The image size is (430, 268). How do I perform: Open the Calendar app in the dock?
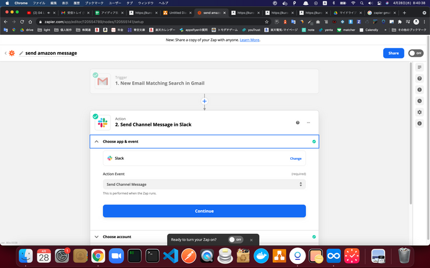pos(44,256)
